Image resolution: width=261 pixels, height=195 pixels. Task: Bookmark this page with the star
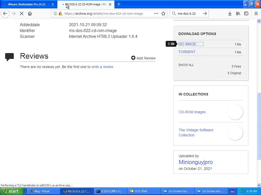pyautogui.click(x=163, y=13)
